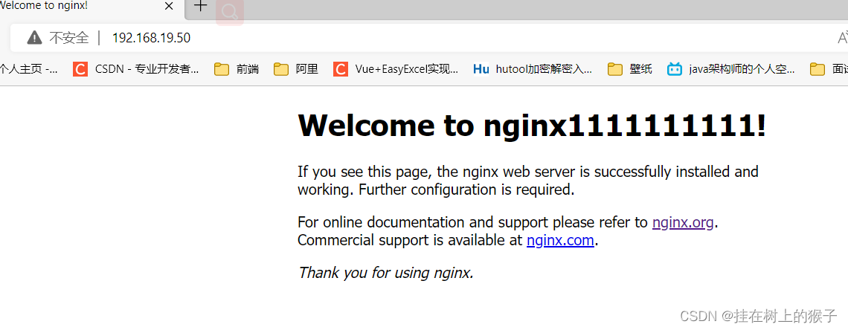Image resolution: width=848 pixels, height=330 pixels.
Task: Open the Vue+EasyExcel实现 bookmark
Action: [x=396, y=69]
